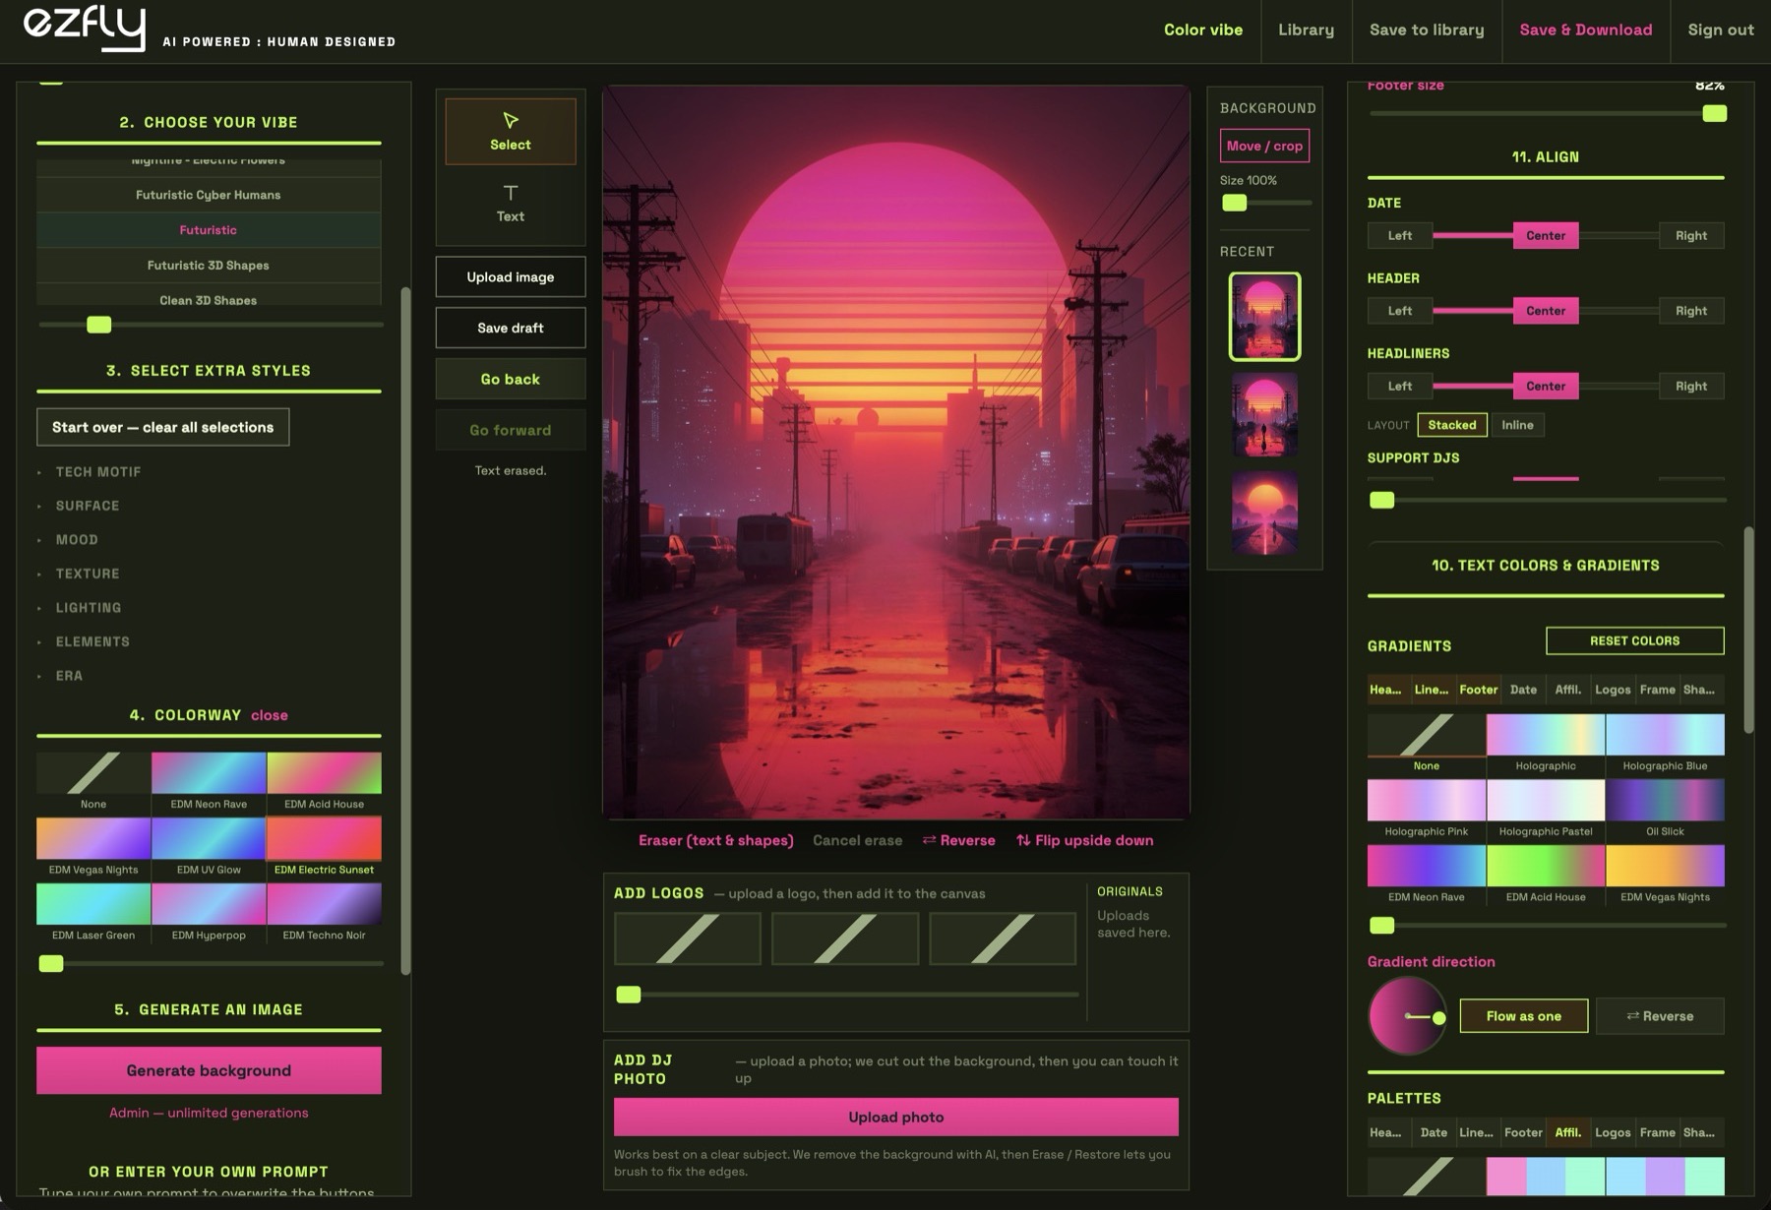
Task: Align Header to Right
Action: click(1690, 311)
